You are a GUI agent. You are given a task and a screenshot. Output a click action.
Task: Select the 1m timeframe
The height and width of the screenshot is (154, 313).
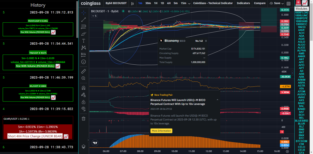click(x=140, y=3)
